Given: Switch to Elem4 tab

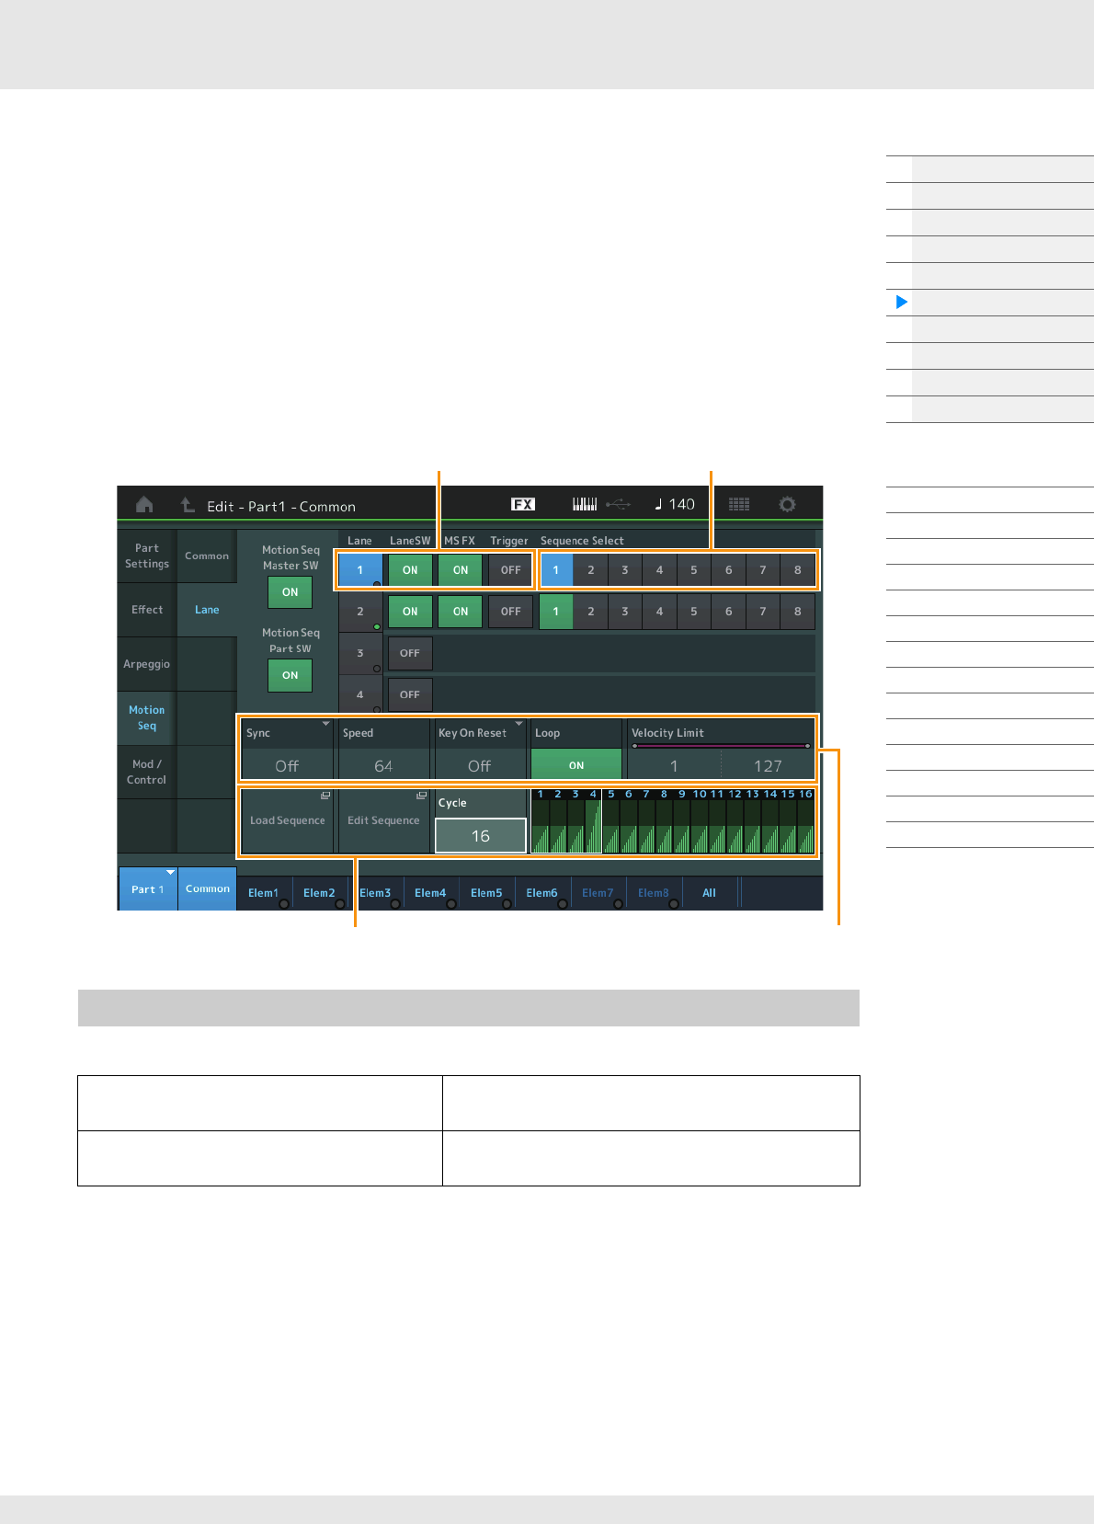Looking at the screenshot, I should (x=431, y=892).
